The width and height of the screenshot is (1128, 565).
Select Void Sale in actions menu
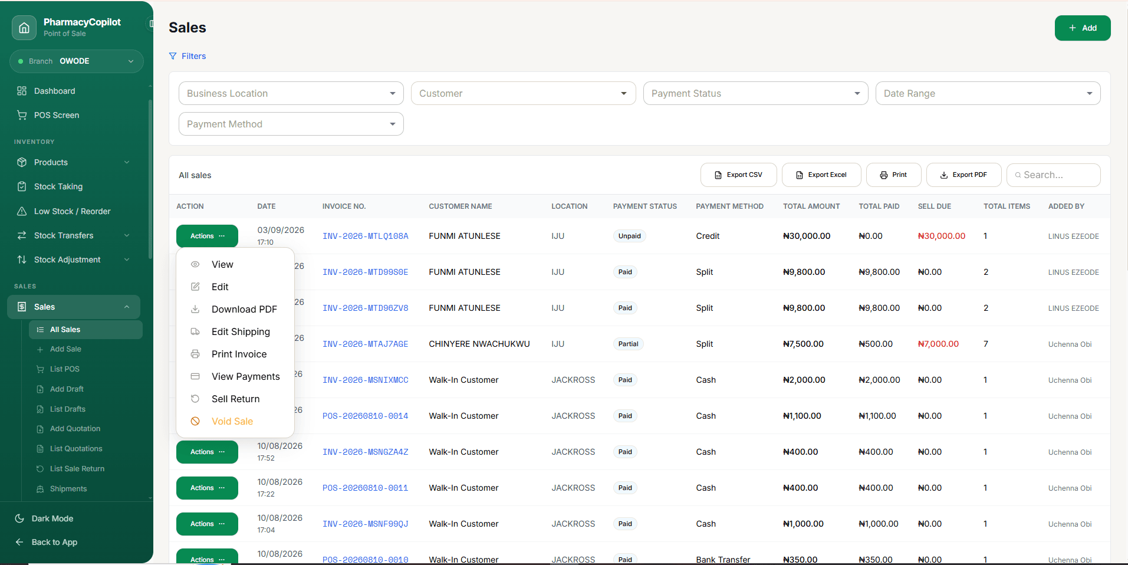235,421
